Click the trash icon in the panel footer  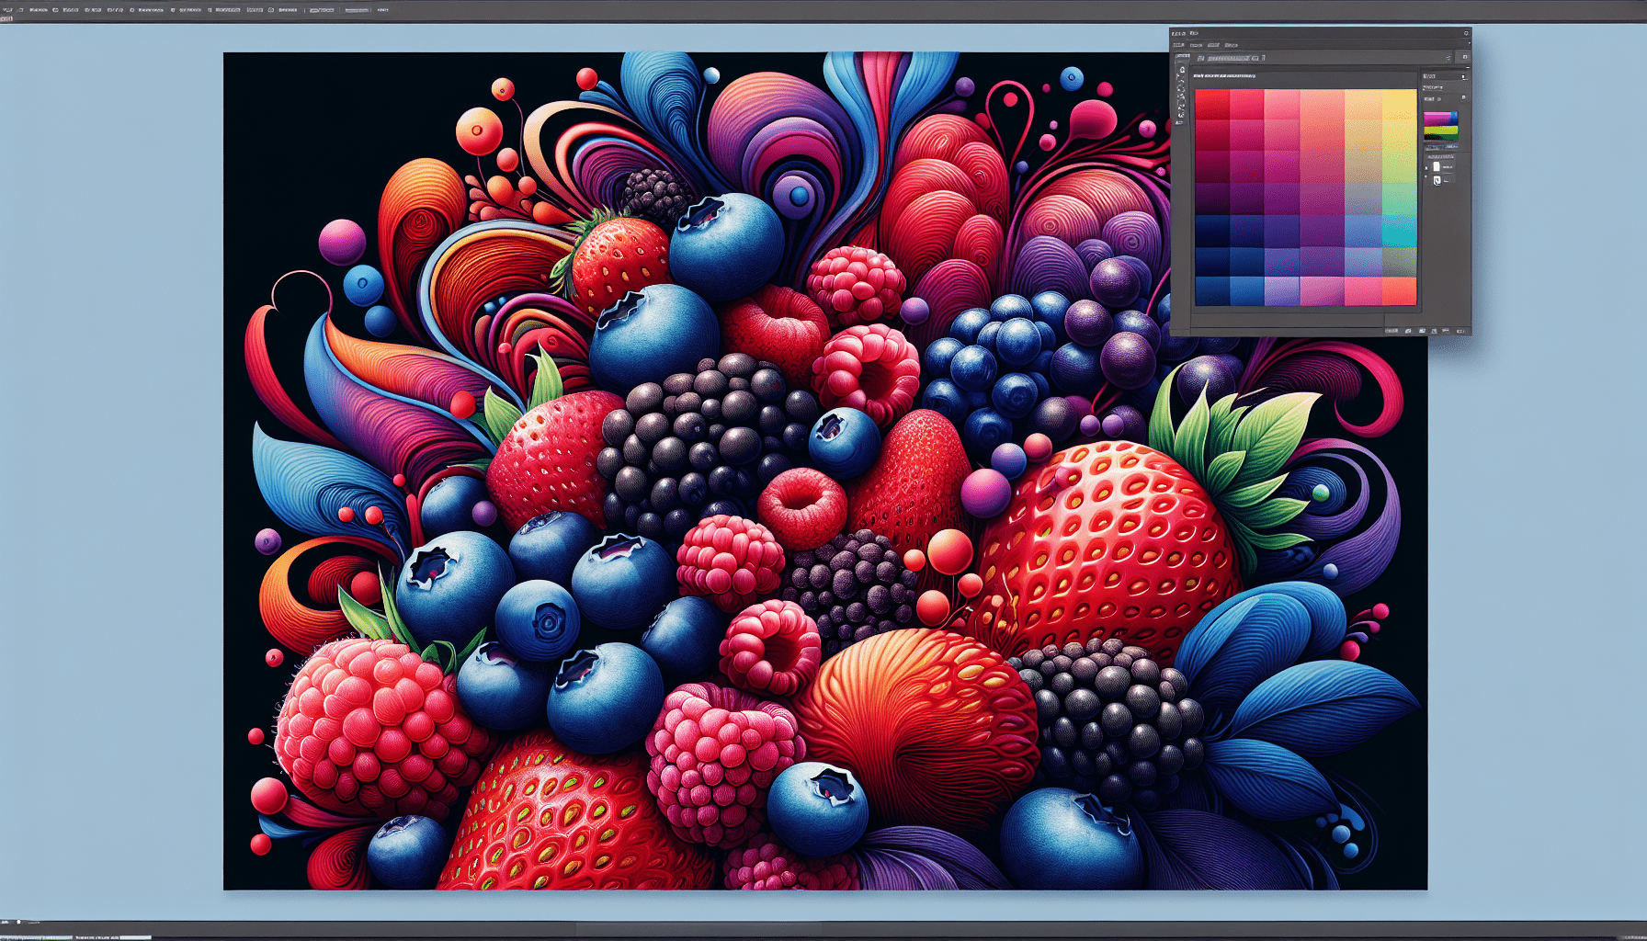point(1446,331)
